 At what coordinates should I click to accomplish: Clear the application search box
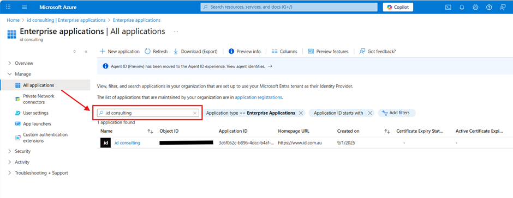pyautogui.click(x=195, y=113)
